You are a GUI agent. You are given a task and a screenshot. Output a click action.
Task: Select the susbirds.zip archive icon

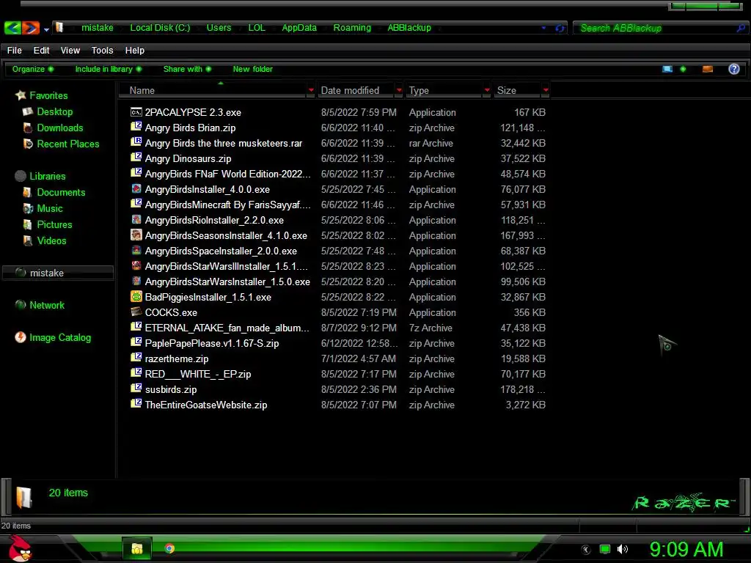(136, 389)
